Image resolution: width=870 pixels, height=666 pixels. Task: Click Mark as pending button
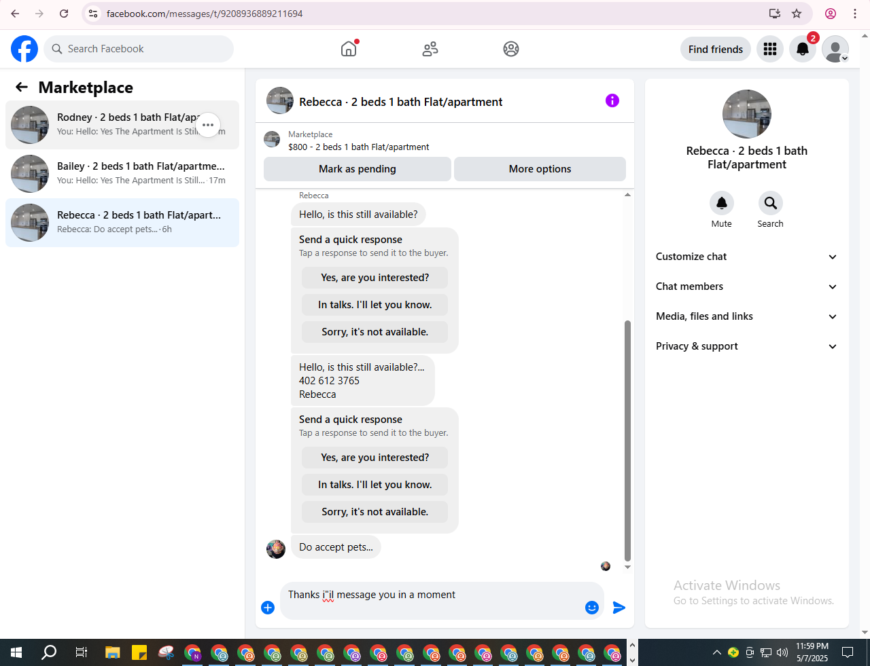tap(358, 169)
